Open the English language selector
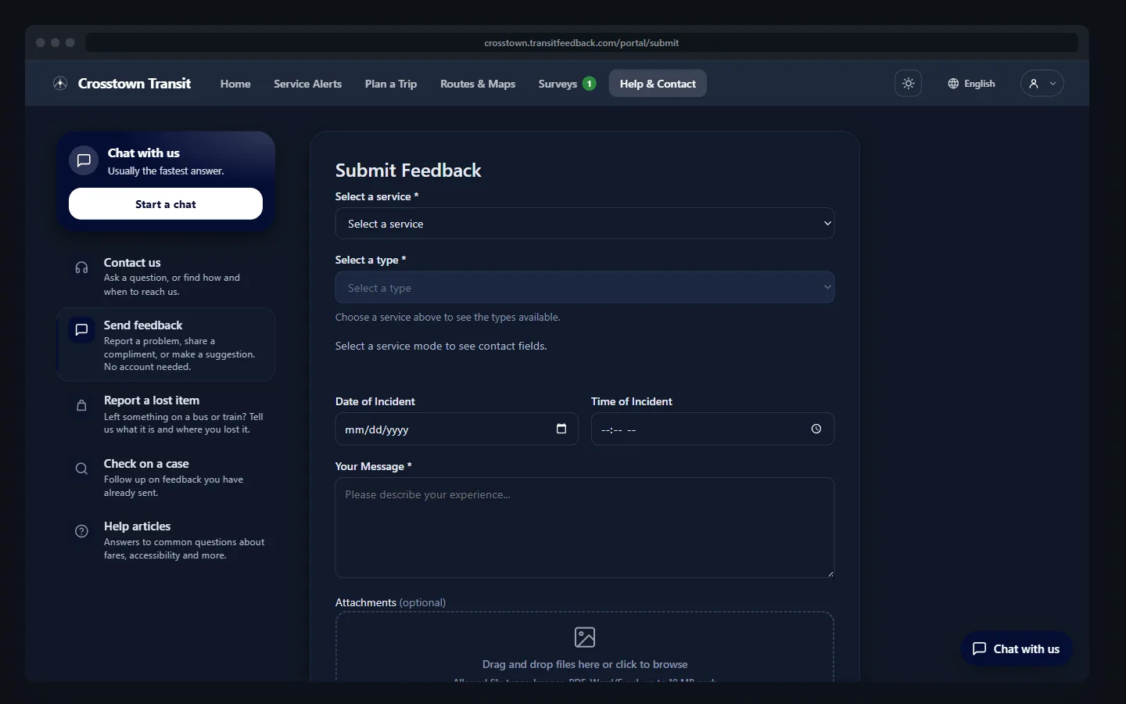This screenshot has height=704, width=1126. click(971, 84)
